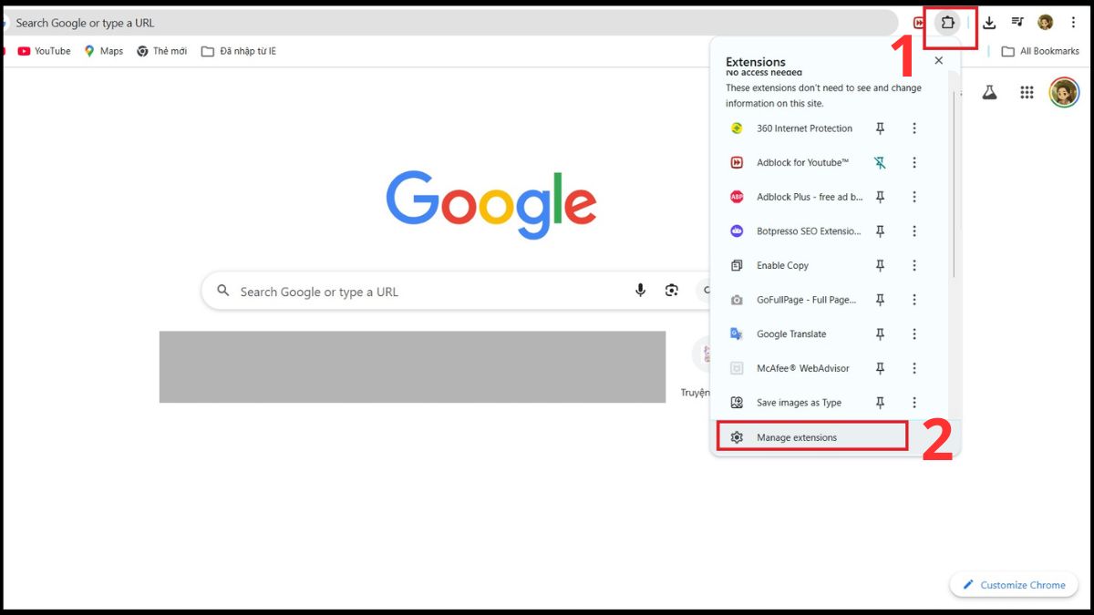Click the Enable Copy extension entry

click(769, 266)
